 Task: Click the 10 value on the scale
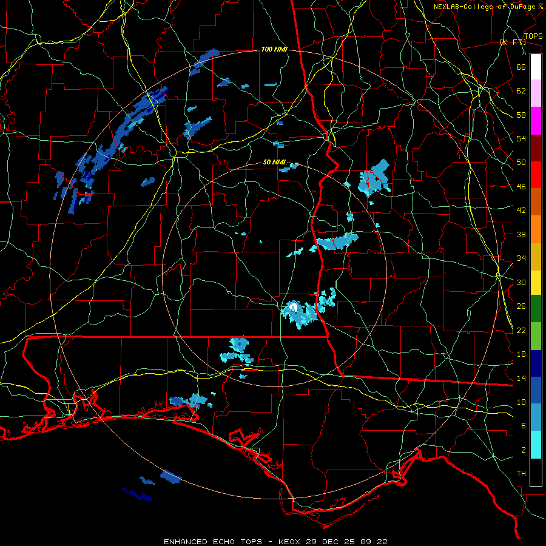click(x=521, y=402)
